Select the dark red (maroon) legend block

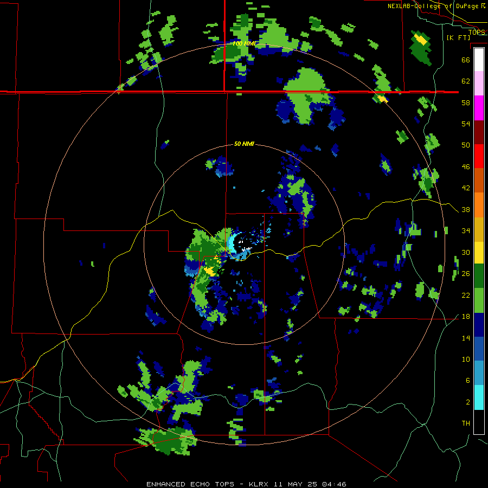[x=479, y=132]
